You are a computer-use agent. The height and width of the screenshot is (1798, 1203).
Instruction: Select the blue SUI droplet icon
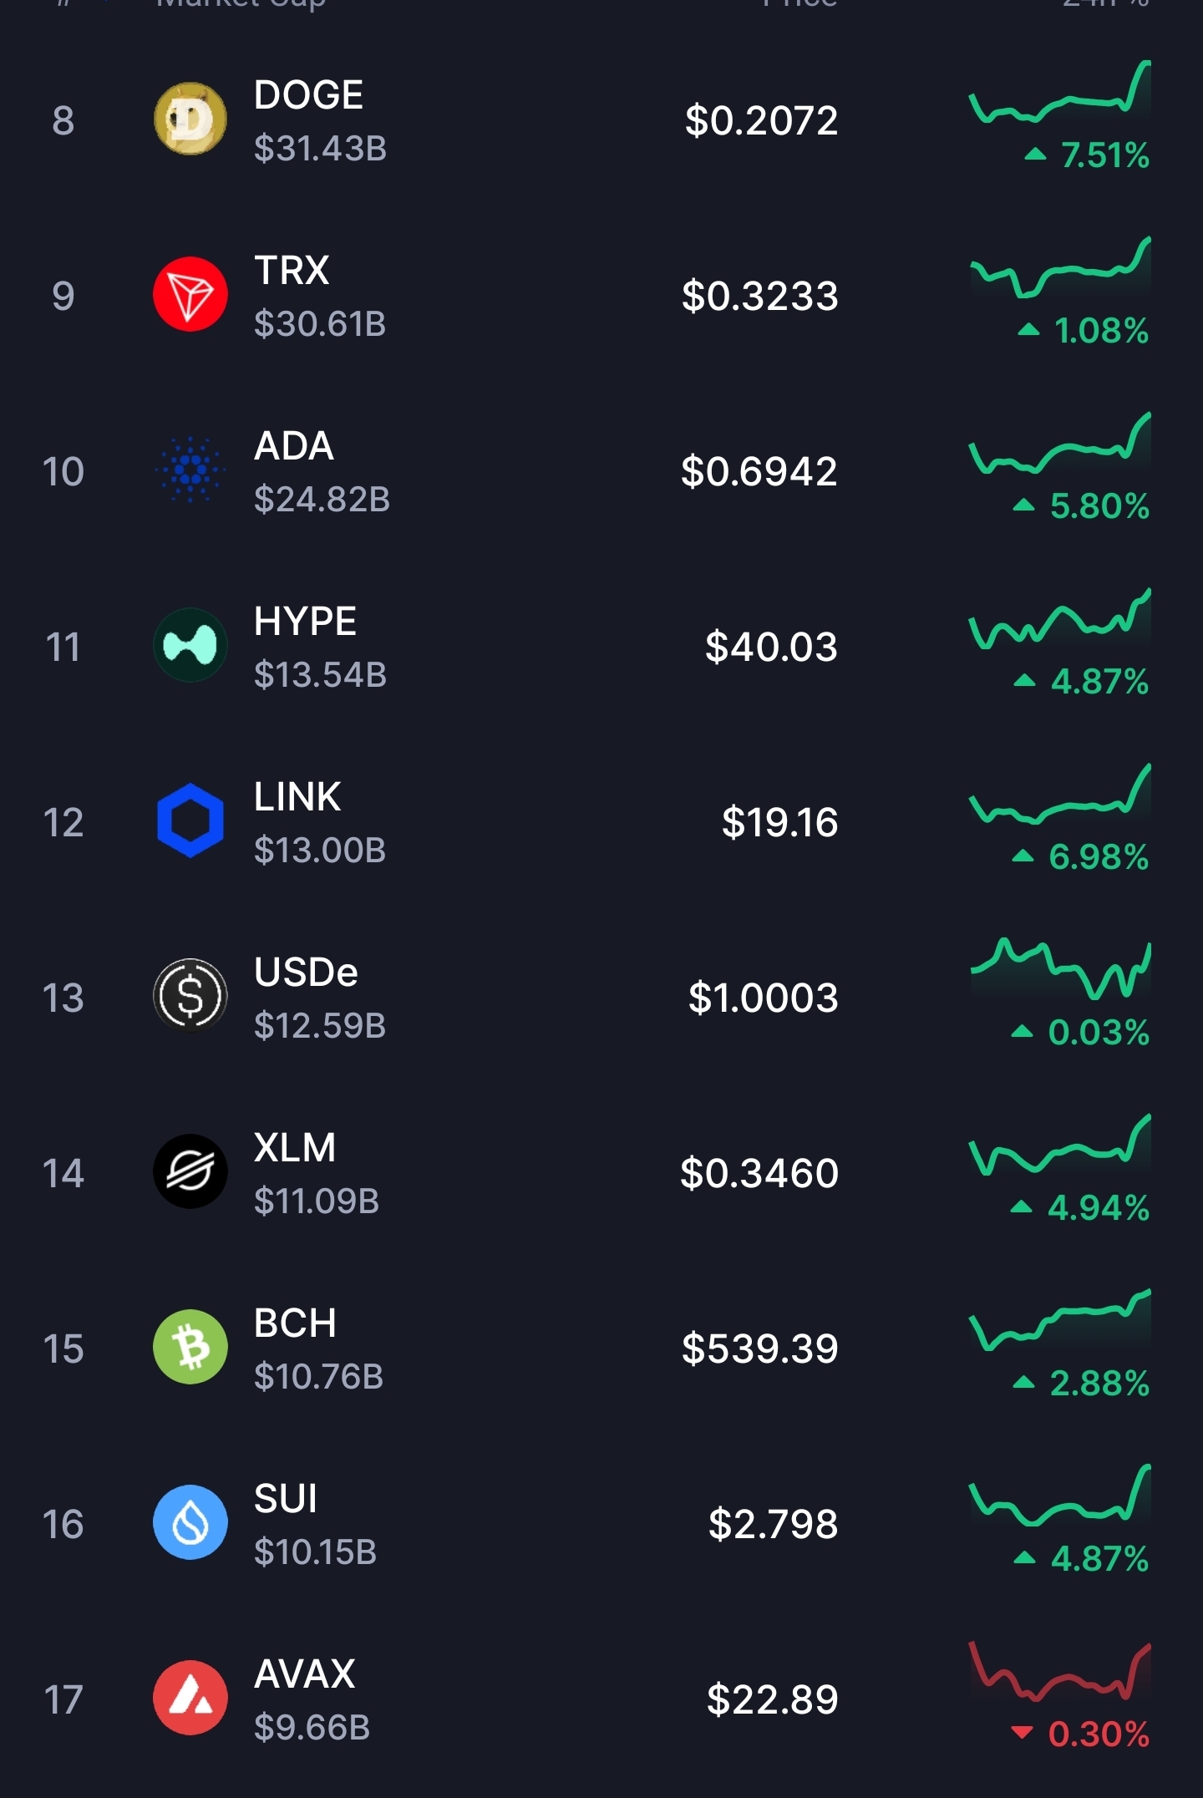190,1523
